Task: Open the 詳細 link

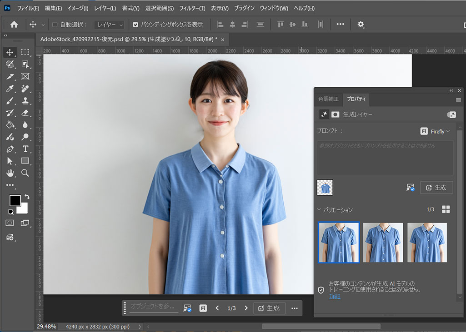Action: [334, 296]
